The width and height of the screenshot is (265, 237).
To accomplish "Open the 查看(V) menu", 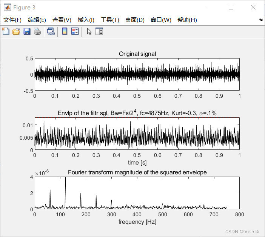I will tap(62, 20).
